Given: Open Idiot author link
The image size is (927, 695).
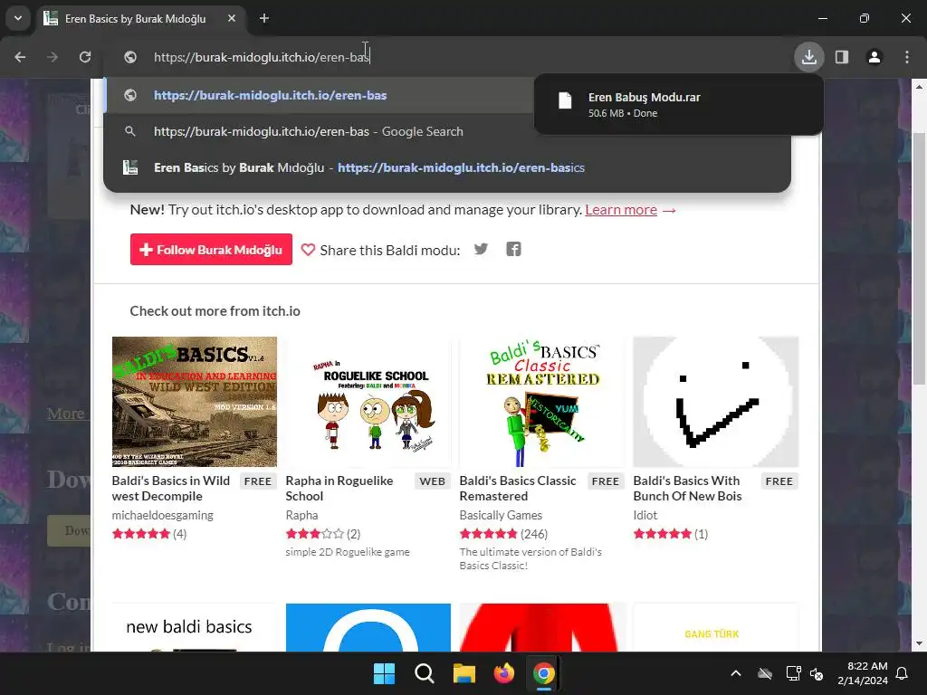Looking at the screenshot, I should click(x=645, y=515).
